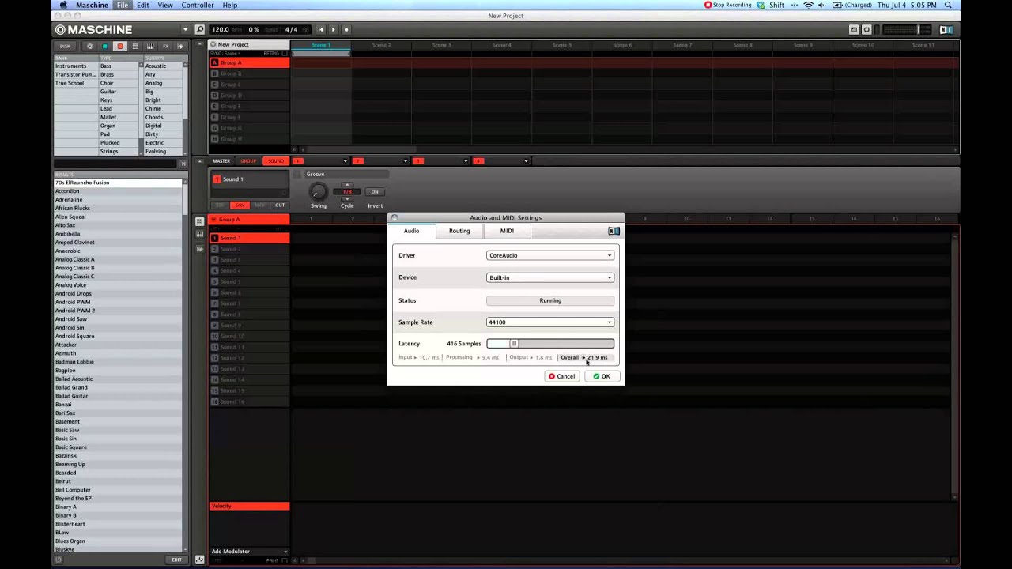
Task: Click the Cancel button in settings
Action: [562, 376]
